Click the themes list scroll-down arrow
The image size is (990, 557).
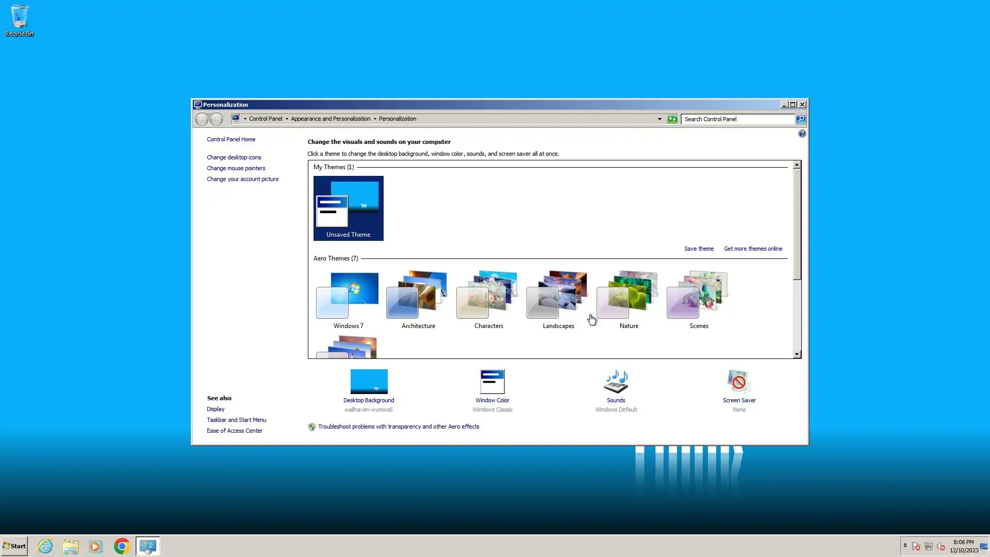(x=797, y=354)
